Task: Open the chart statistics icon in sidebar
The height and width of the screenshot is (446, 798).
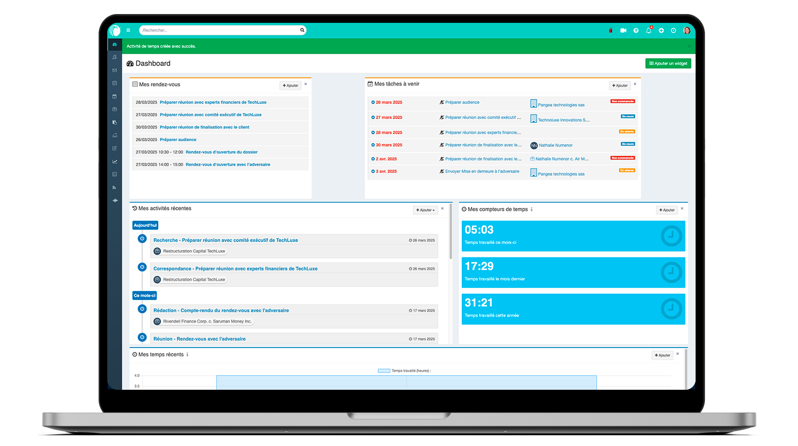Action: pyautogui.click(x=114, y=161)
